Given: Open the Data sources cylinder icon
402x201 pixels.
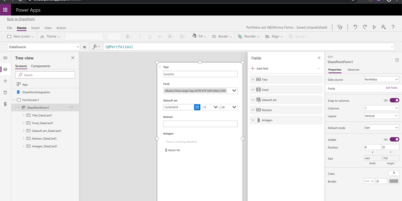Looking at the screenshot, I should point(5,92).
